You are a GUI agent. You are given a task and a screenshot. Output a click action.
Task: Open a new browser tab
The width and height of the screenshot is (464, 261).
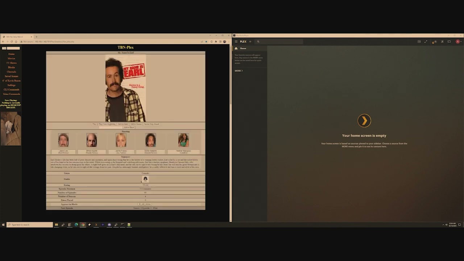[x=36, y=37]
